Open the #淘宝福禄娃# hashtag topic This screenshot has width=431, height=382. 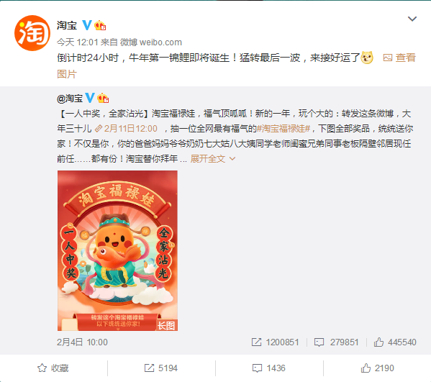pos(283,129)
